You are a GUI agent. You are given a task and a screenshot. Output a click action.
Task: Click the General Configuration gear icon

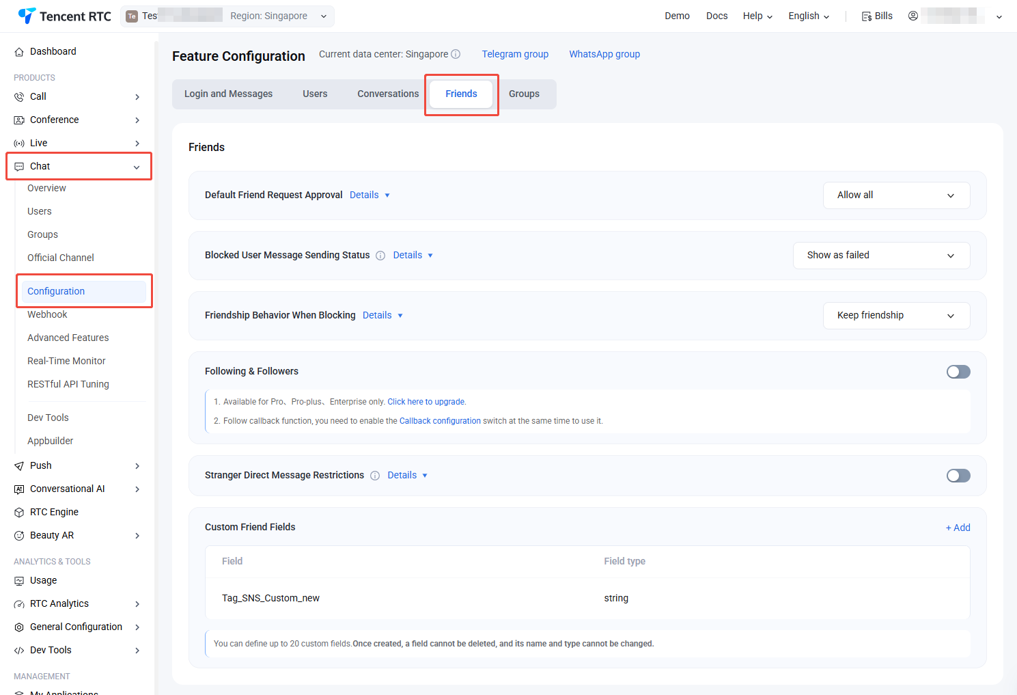pos(19,627)
